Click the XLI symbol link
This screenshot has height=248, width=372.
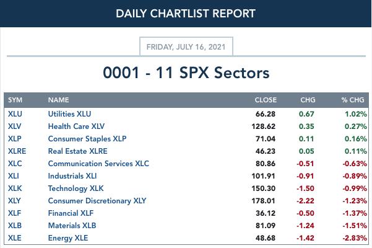click(14, 176)
